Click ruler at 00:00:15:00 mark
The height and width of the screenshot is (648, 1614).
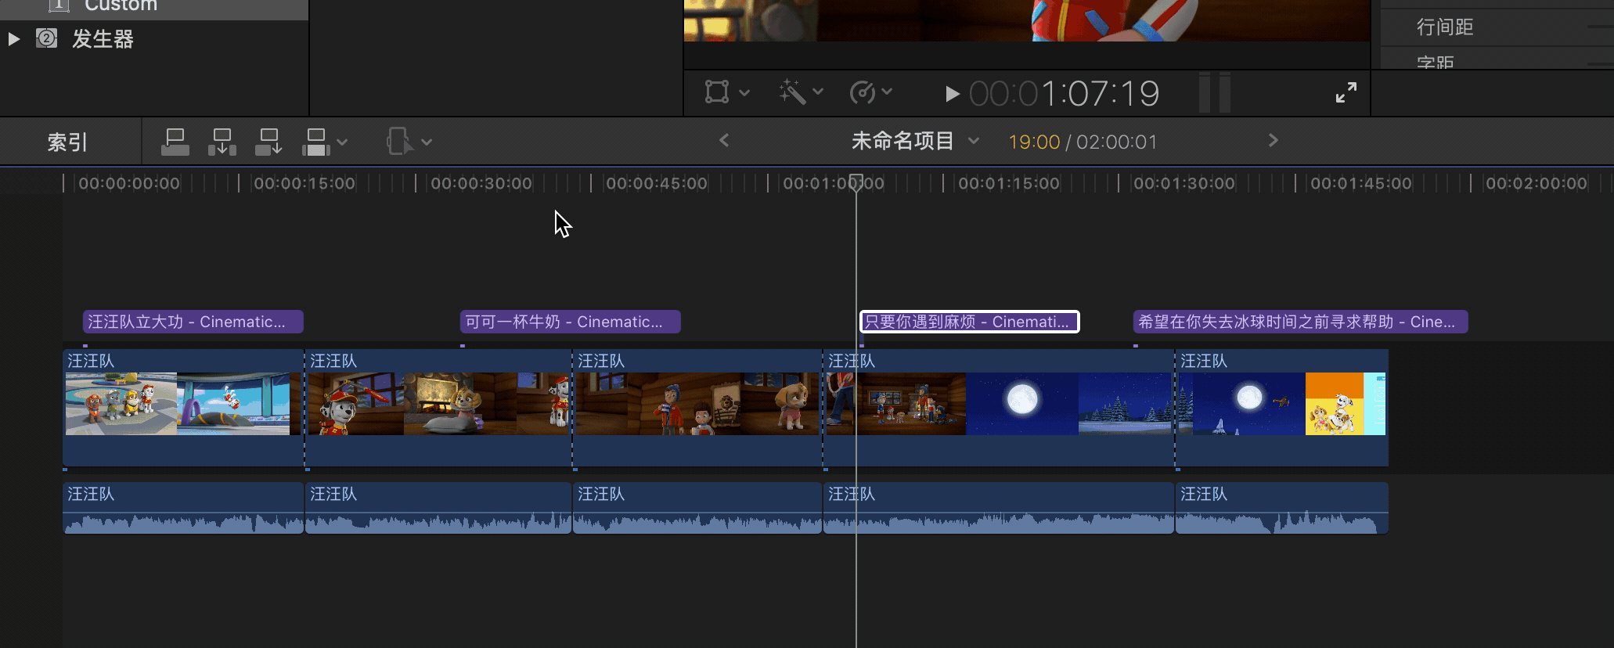point(304,183)
